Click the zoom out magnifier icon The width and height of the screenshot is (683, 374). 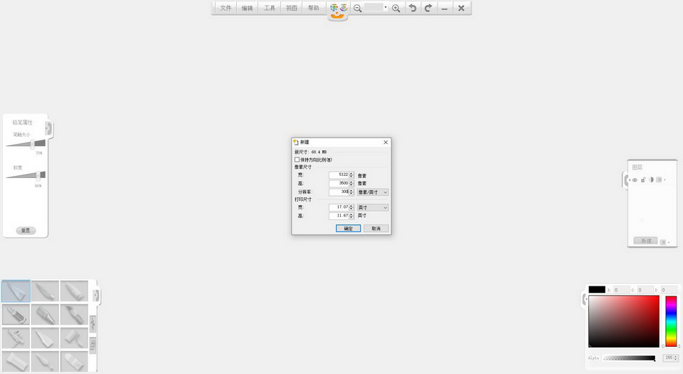pyautogui.click(x=357, y=8)
